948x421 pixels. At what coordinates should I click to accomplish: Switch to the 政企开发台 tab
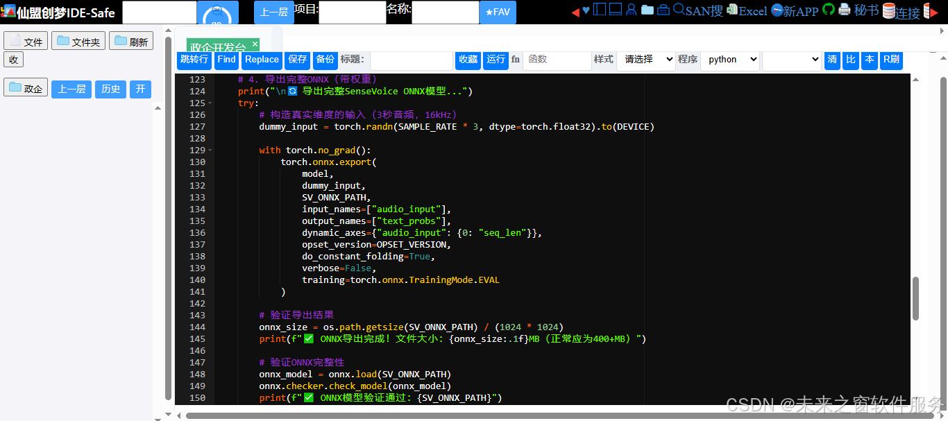click(x=218, y=47)
